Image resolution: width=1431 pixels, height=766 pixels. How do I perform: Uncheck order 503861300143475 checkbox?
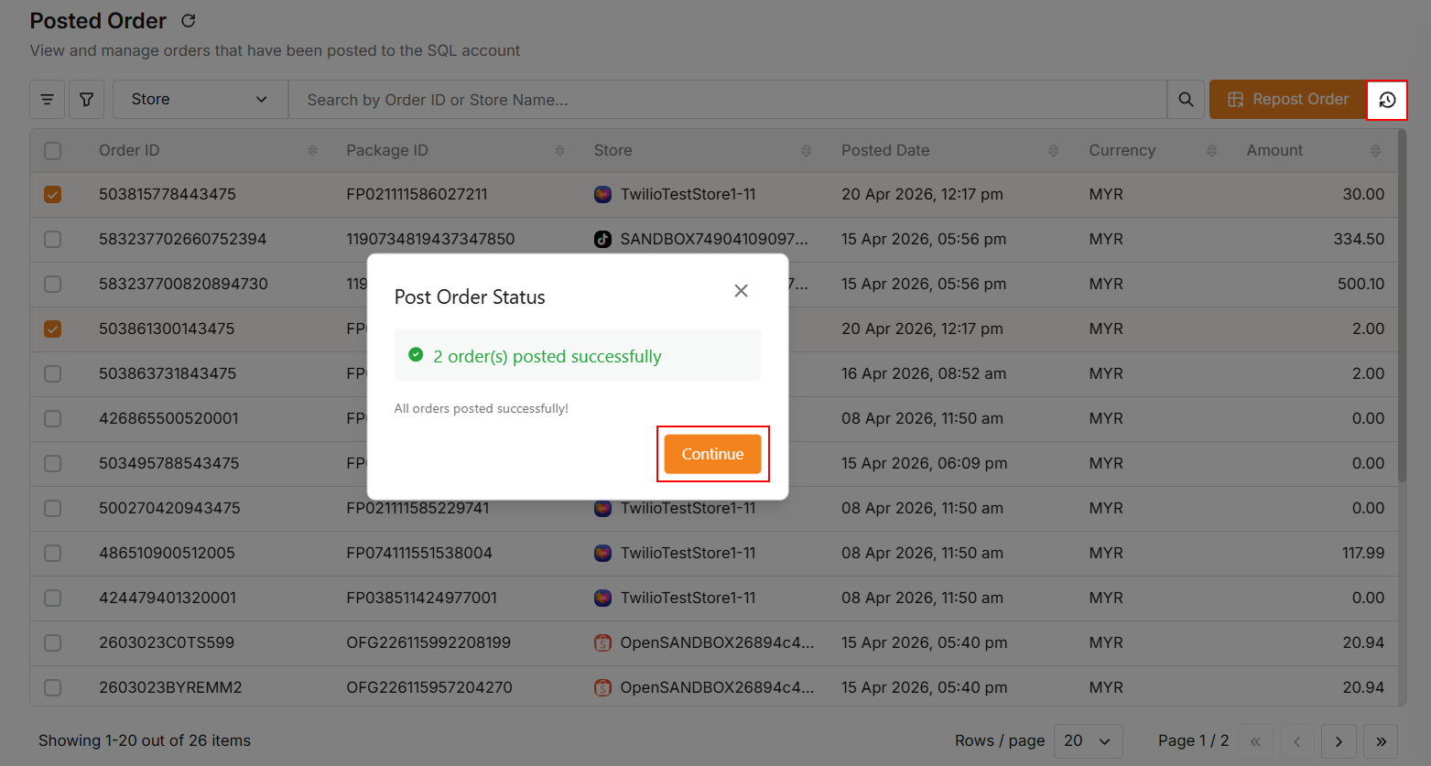[x=53, y=329]
